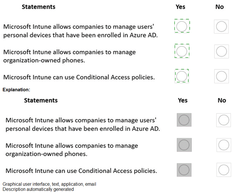Select No for personal devices in top question
Image resolution: width=236 pixels, height=196 pixels.
[x=221, y=27]
